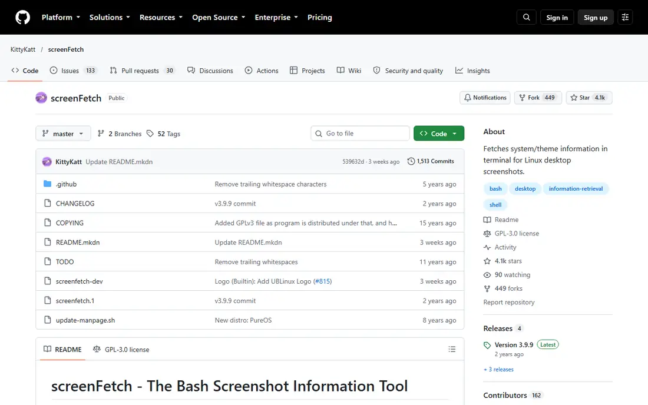Open the screenfetch.1 file
The image size is (648, 405).
tap(75, 301)
